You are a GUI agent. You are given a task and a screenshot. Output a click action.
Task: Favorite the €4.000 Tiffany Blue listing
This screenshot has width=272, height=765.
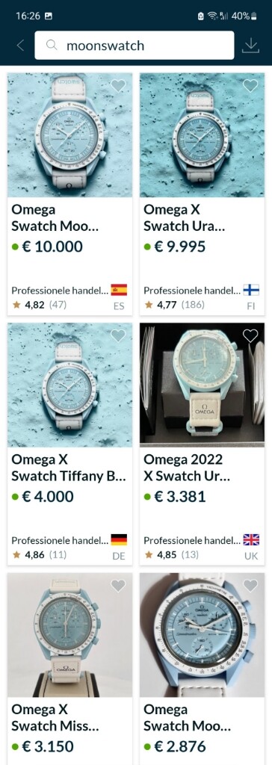point(118,335)
